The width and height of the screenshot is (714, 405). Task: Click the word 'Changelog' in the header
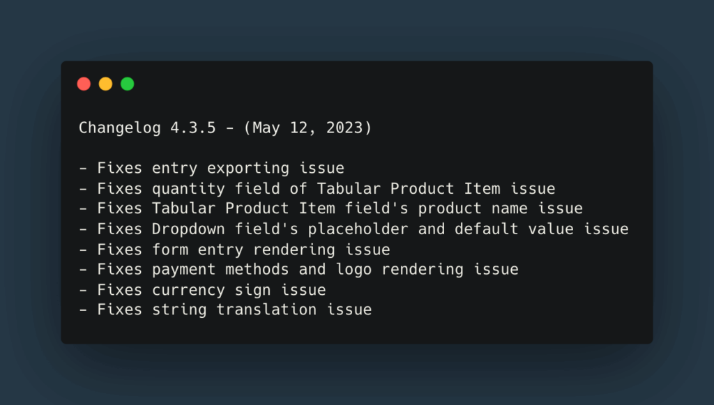tap(119, 128)
